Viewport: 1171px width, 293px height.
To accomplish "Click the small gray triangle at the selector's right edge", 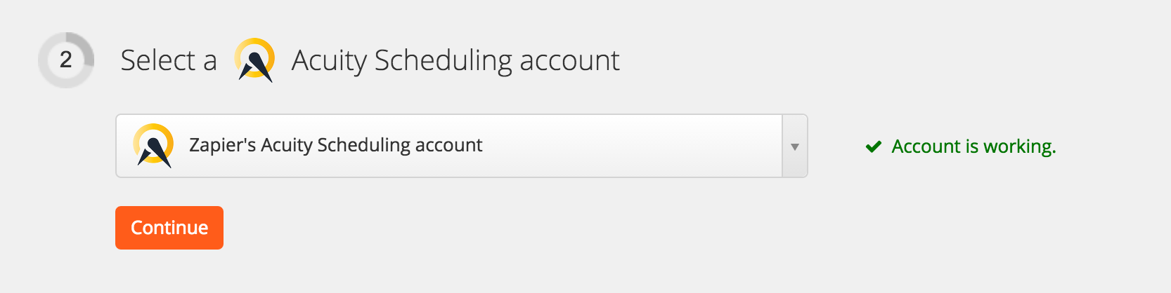I will [x=795, y=147].
